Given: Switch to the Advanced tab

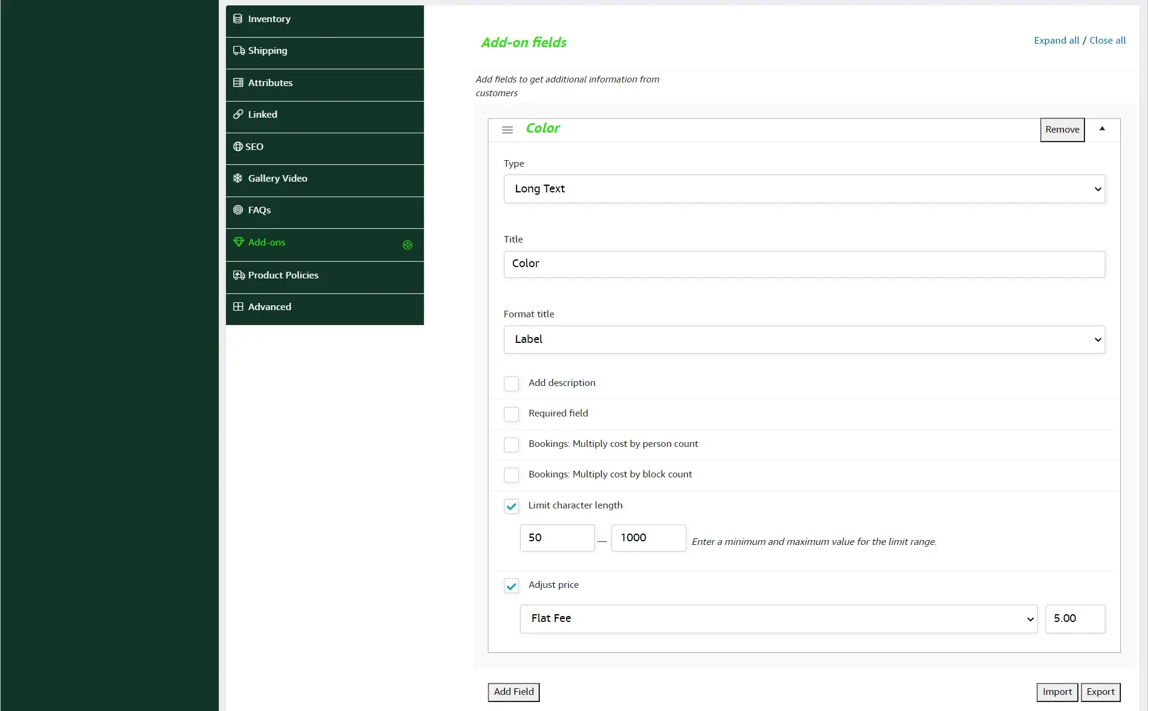Looking at the screenshot, I should point(325,309).
